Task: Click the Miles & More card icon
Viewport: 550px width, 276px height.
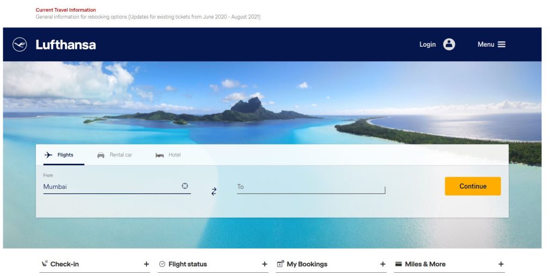Action: (399, 264)
